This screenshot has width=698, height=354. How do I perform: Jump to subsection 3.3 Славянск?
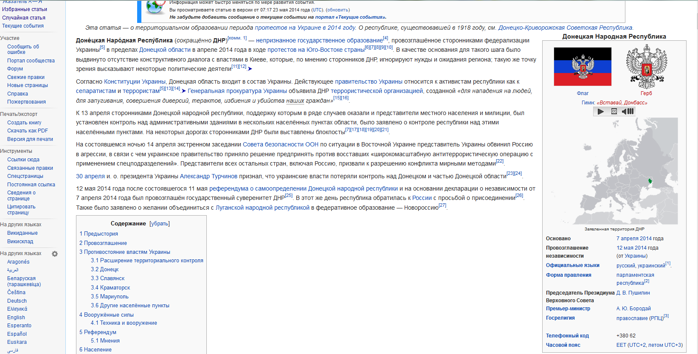point(107,278)
